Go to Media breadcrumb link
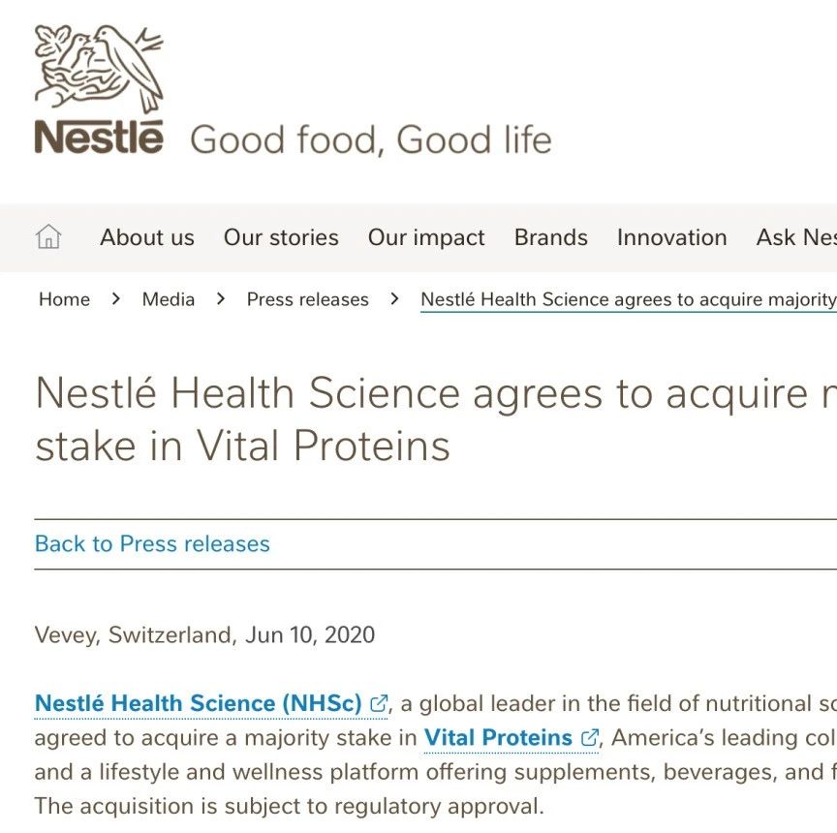The height and width of the screenshot is (833, 837). (169, 299)
